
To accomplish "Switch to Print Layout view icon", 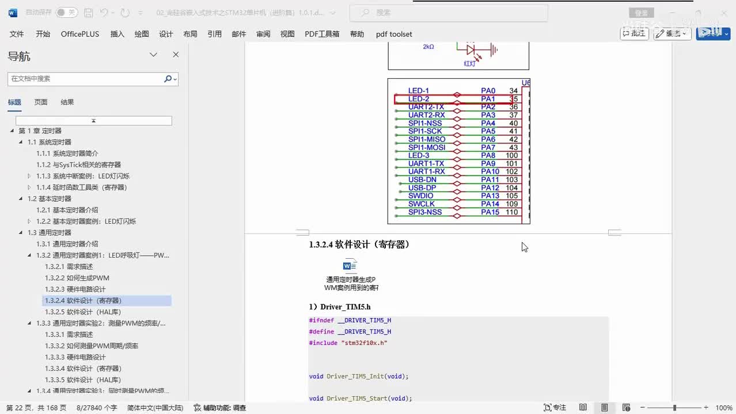I will point(604,408).
